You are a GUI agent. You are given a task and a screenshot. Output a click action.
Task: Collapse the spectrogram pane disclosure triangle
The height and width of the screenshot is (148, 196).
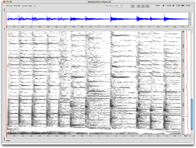click(5, 29)
